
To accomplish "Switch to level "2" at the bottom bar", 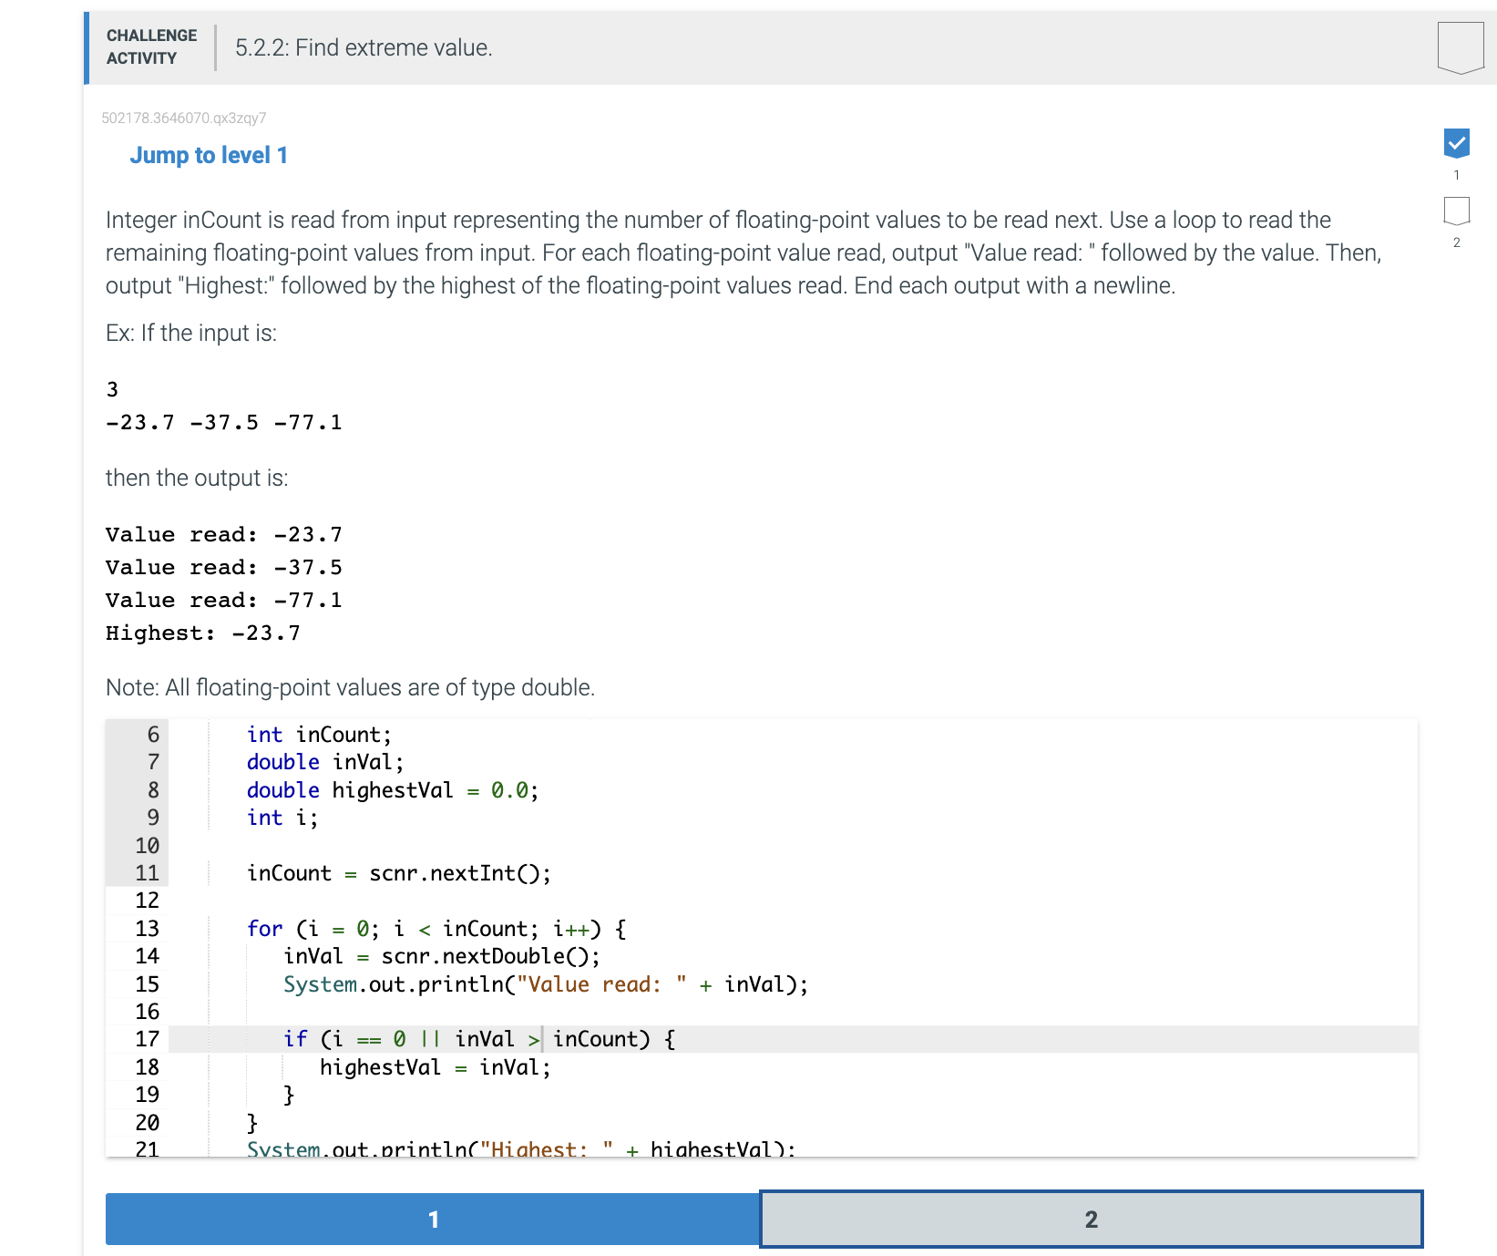I will 1090,1219.
